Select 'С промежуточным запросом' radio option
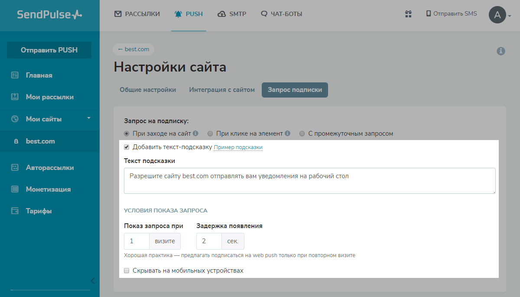 (302, 134)
